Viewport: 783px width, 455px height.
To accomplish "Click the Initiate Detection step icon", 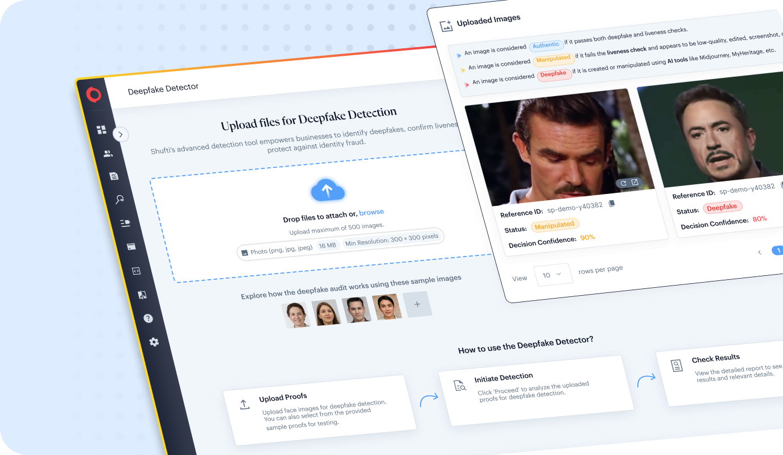I will (460, 386).
